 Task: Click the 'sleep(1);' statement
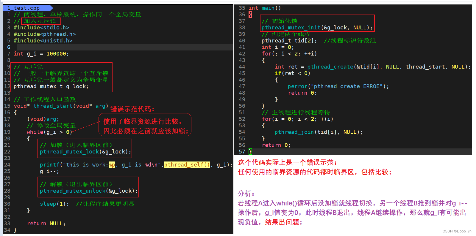click(x=54, y=204)
